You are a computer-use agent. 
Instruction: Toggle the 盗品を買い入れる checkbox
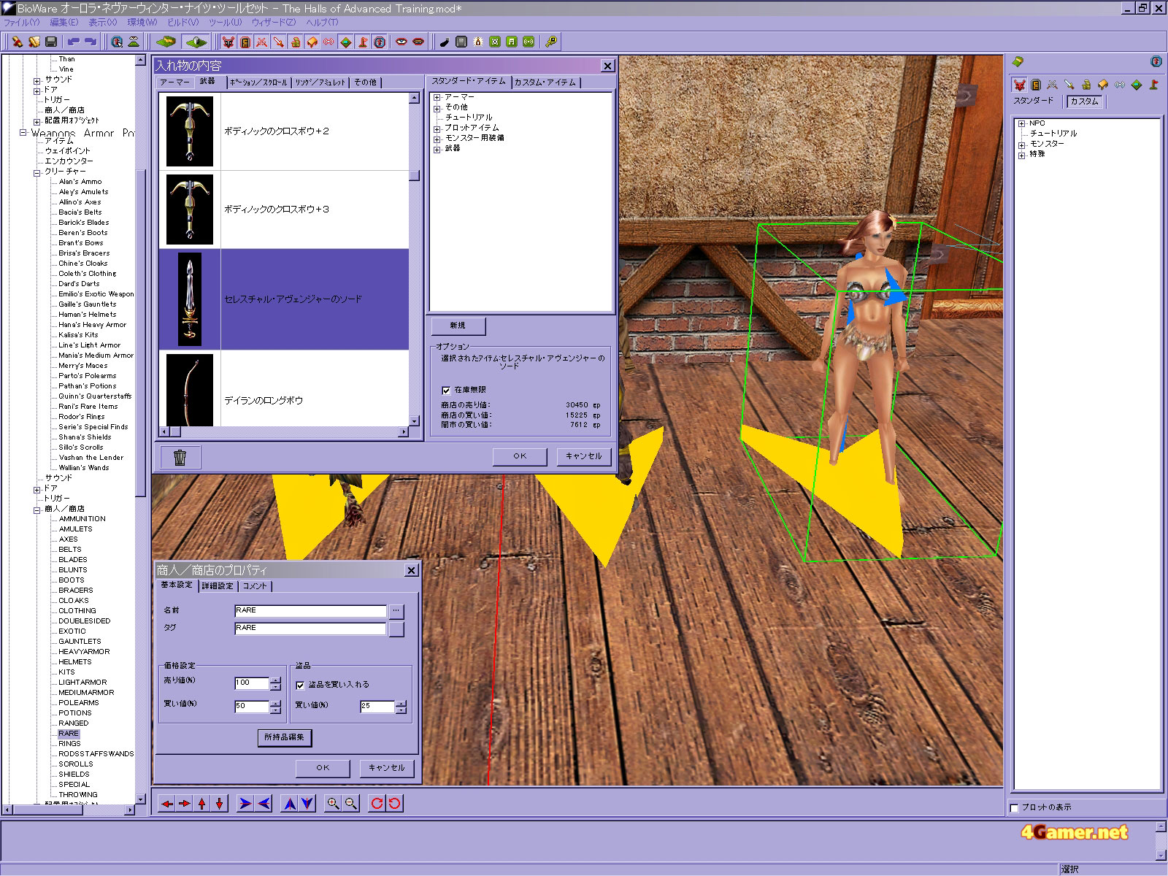(300, 685)
